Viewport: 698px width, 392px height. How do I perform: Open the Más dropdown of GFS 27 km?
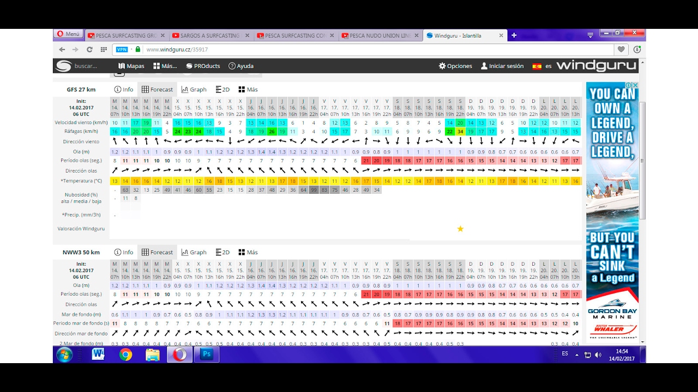point(248,89)
